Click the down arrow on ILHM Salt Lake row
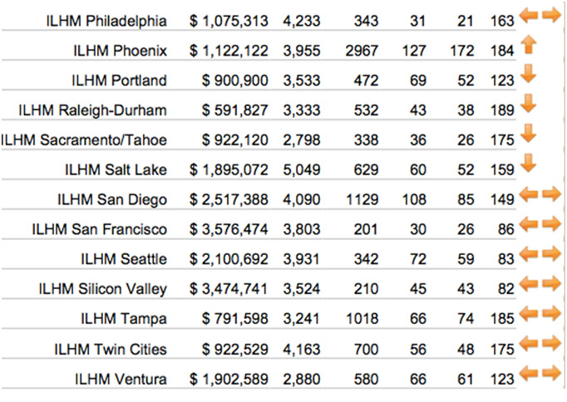The image size is (567, 402). 528,164
